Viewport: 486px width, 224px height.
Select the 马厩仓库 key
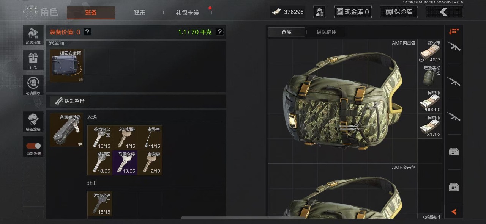point(125,163)
